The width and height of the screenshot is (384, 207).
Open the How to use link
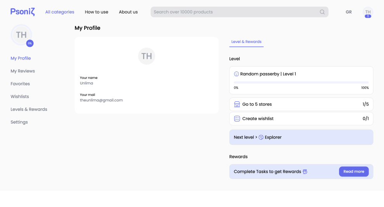pos(97,12)
